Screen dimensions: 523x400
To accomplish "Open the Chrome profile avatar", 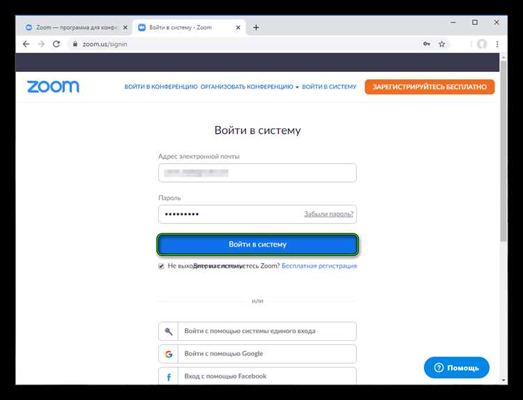I will (482, 44).
